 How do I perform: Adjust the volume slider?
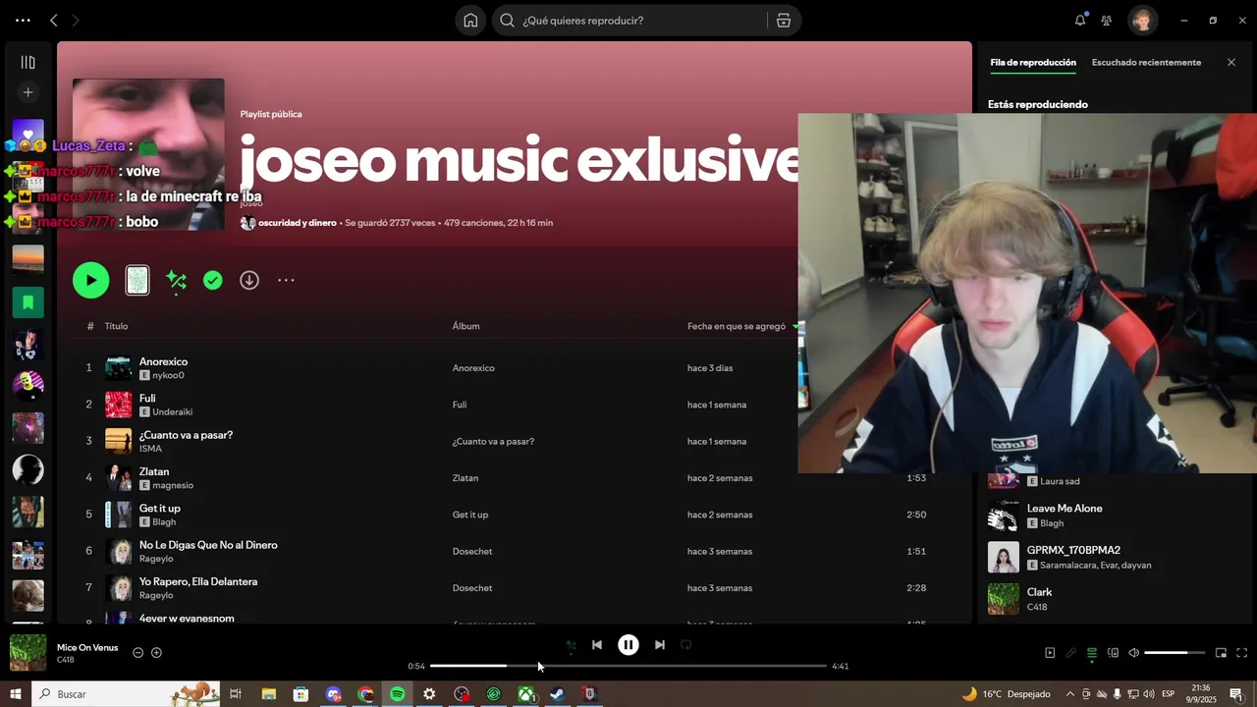pyautogui.click(x=1175, y=653)
